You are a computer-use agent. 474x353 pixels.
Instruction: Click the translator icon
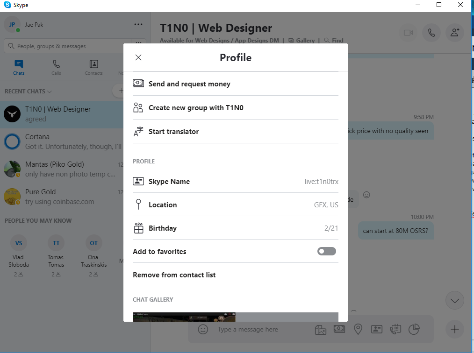pyautogui.click(x=138, y=131)
